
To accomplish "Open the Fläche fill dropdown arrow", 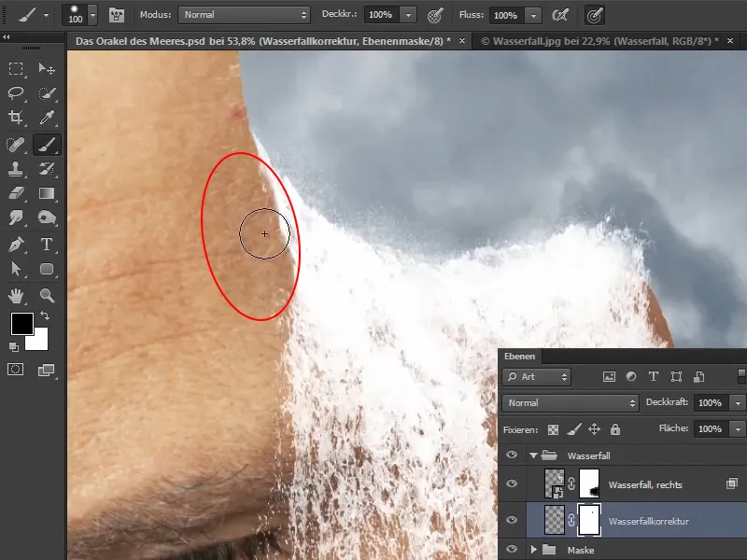I will (x=739, y=429).
